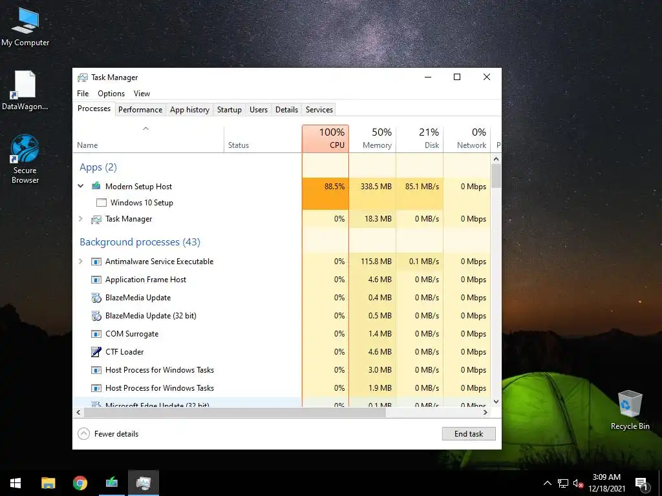Click the vertical scrollbar down arrow
This screenshot has height=496, width=662.
point(496,402)
